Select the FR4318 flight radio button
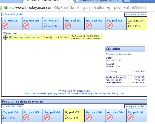This screenshot has height=124, width=155. (x=10, y=37)
